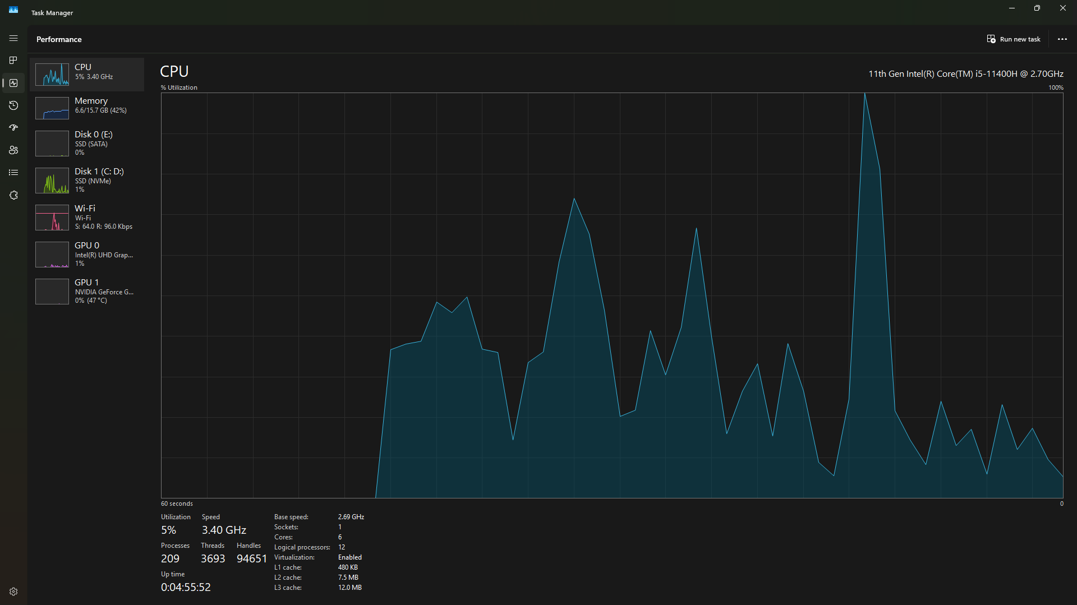Select Disk 1 (C: D:) performance item
Screen dimensions: 1077x605
(x=87, y=180)
